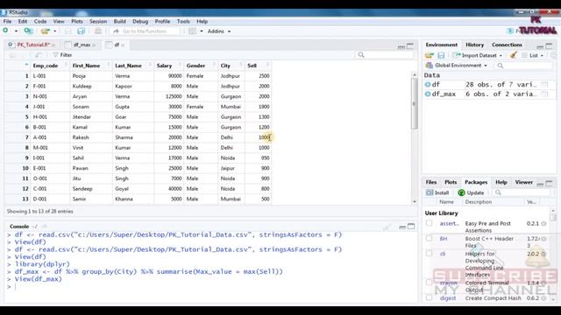Switch to the Plots tab
The width and height of the screenshot is (561, 315).
(451, 182)
